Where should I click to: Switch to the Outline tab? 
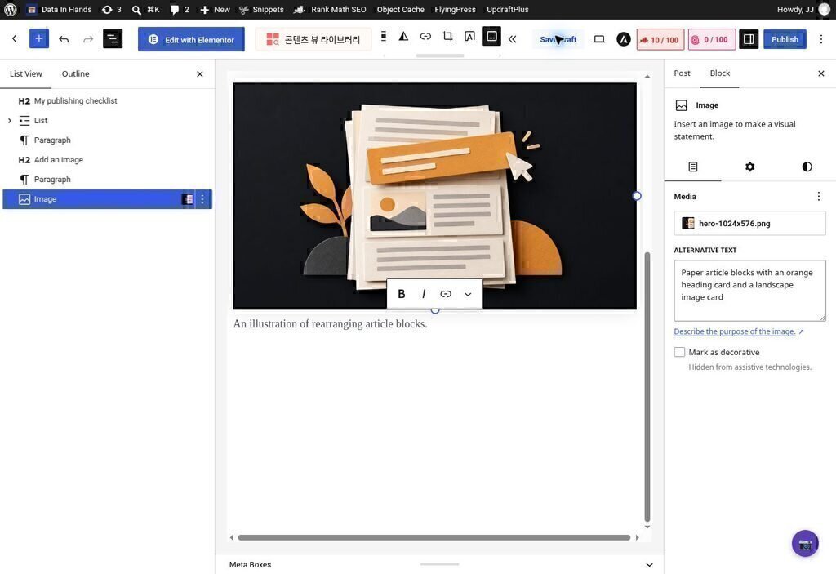click(75, 73)
